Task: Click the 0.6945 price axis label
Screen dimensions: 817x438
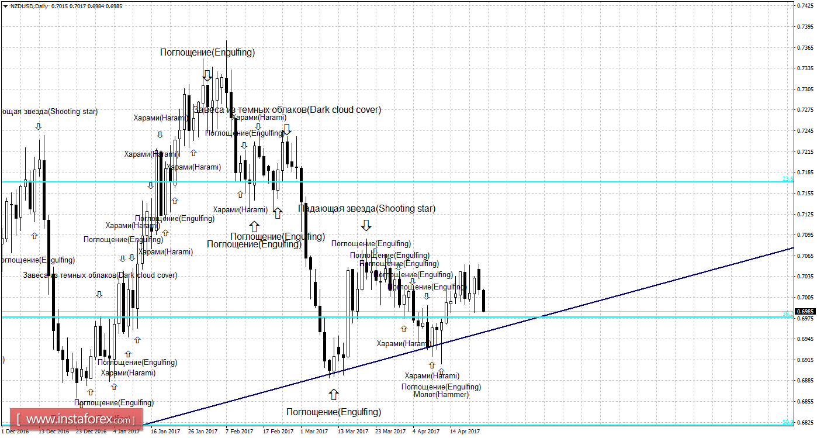Action: 805,339
